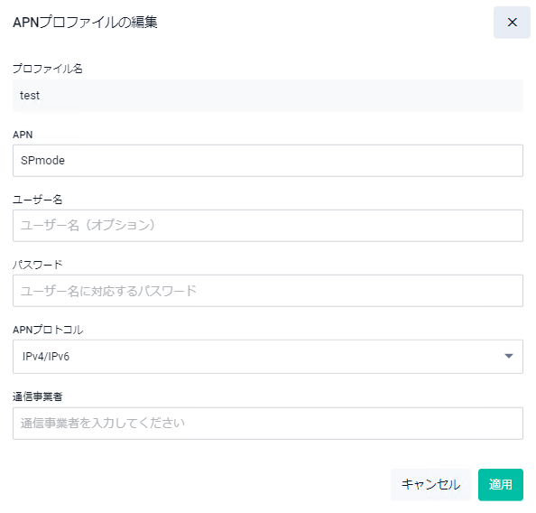
Task: Click the test text in the profile name
Action: (x=30, y=95)
